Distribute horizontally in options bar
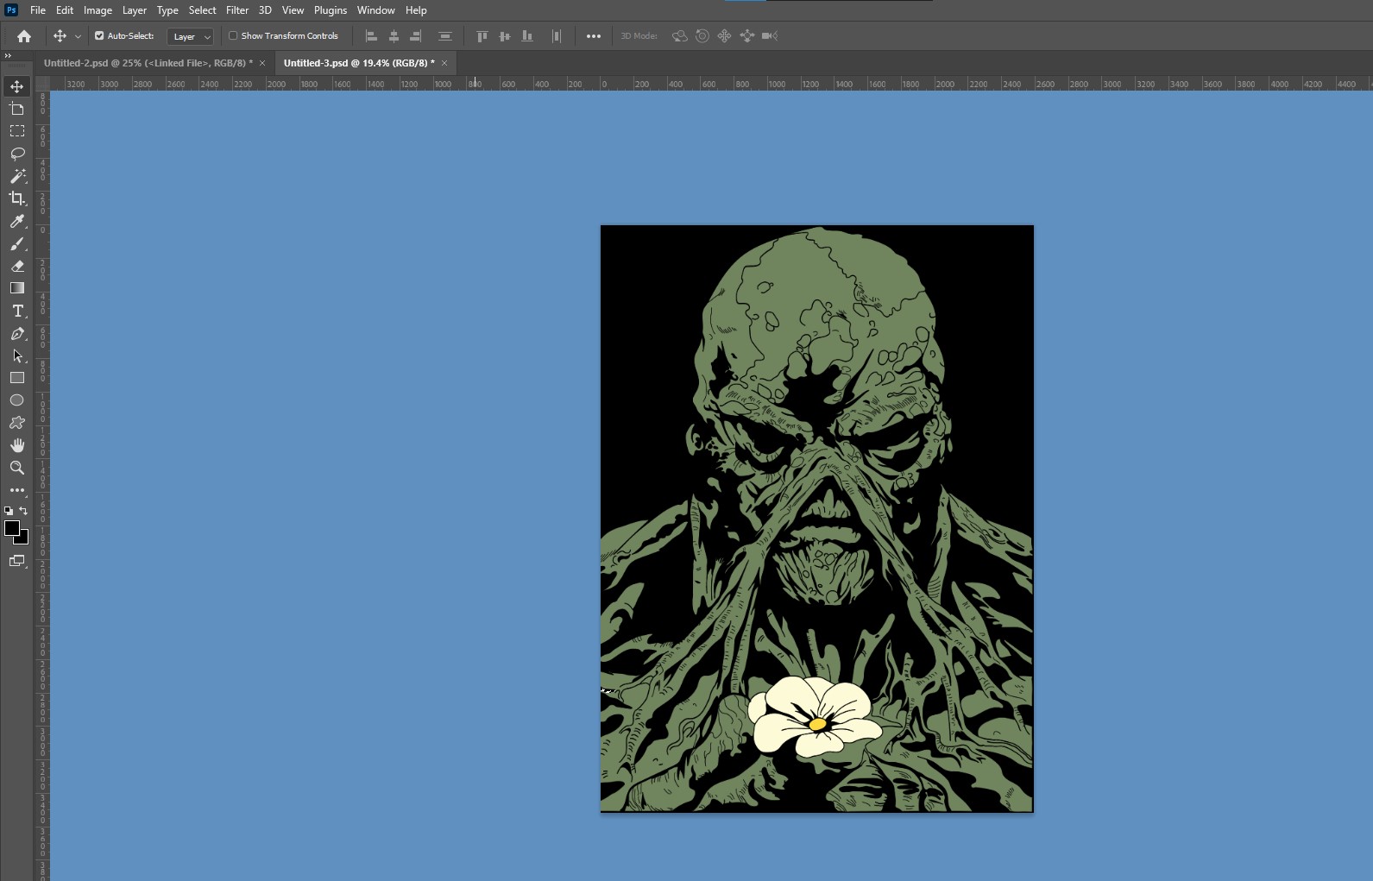The height and width of the screenshot is (881, 1373). pos(556,36)
